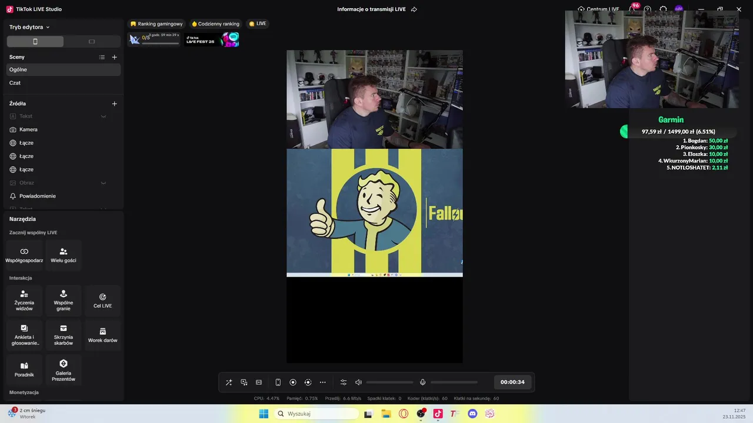The width and height of the screenshot is (753, 423).
Task: Add a new source in Źródła
Action: click(x=115, y=103)
